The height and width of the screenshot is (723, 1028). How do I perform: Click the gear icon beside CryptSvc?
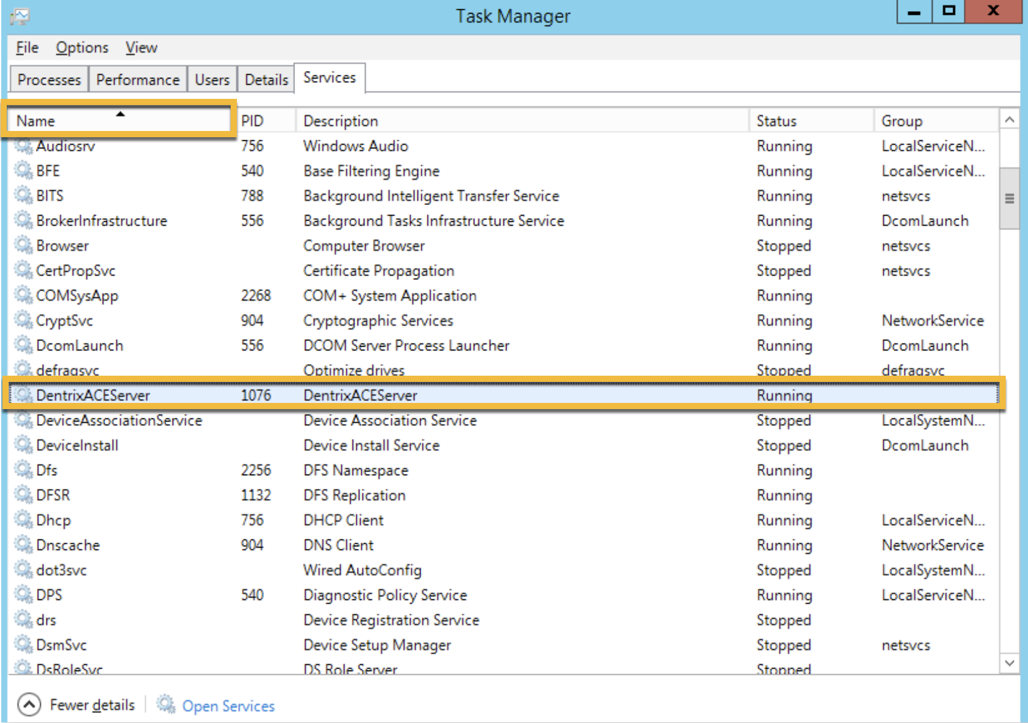pos(24,320)
